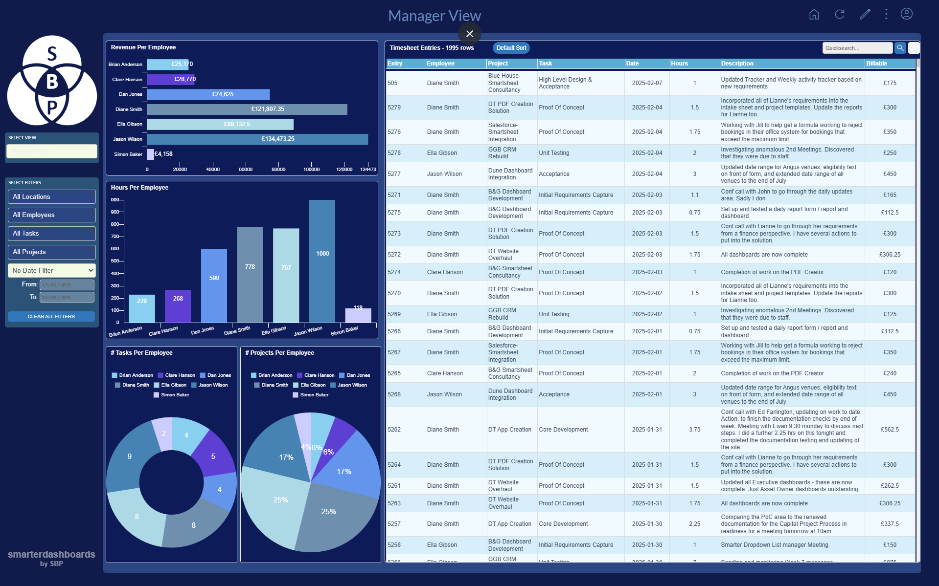Open the three-dot more options menu
Viewport: 939px width, 586px height.
click(x=886, y=14)
